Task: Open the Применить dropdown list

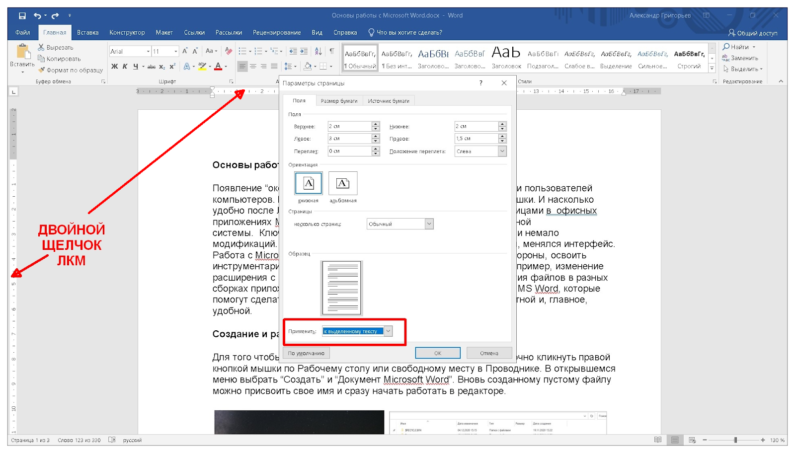Action: [388, 331]
